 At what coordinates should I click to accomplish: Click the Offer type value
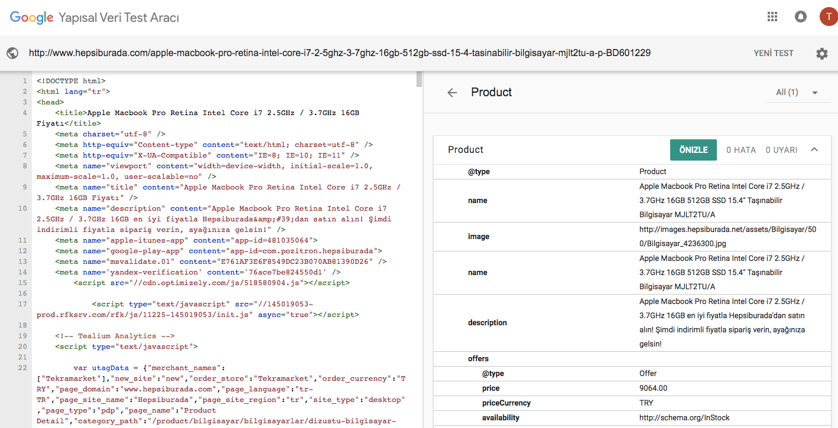pyautogui.click(x=648, y=374)
